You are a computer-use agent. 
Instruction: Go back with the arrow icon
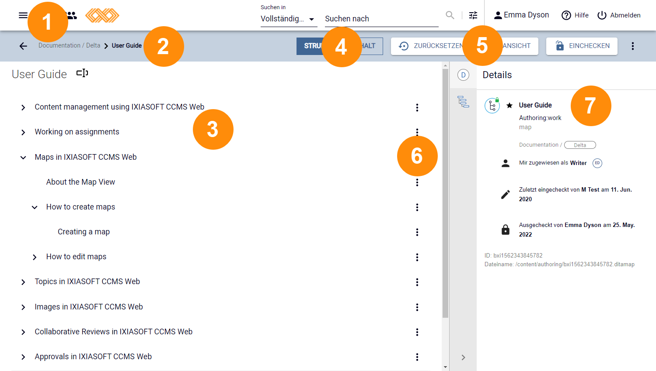(x=23, y=46)
